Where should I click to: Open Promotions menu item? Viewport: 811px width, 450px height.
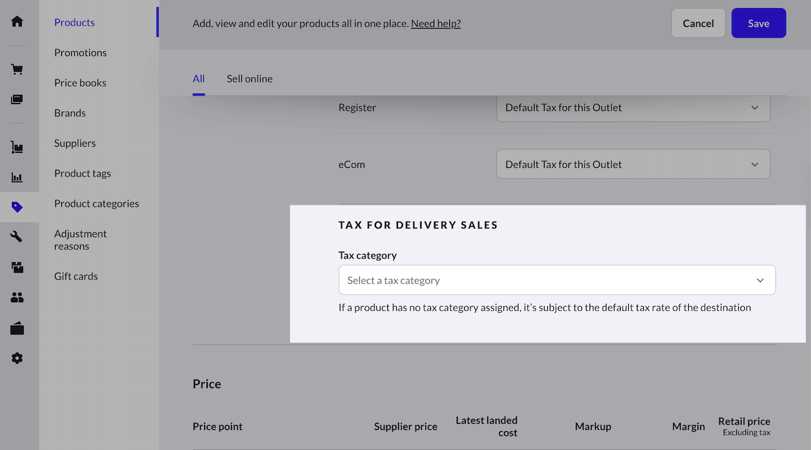pyautogui.click(x=80, y=52)
